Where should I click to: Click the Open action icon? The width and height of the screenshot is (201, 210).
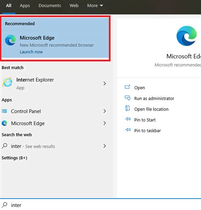[x=128, y=87]
